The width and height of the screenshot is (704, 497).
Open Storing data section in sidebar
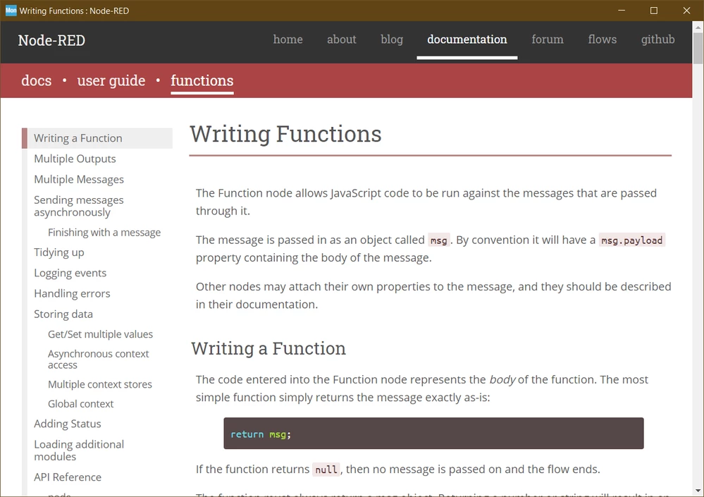63,314
